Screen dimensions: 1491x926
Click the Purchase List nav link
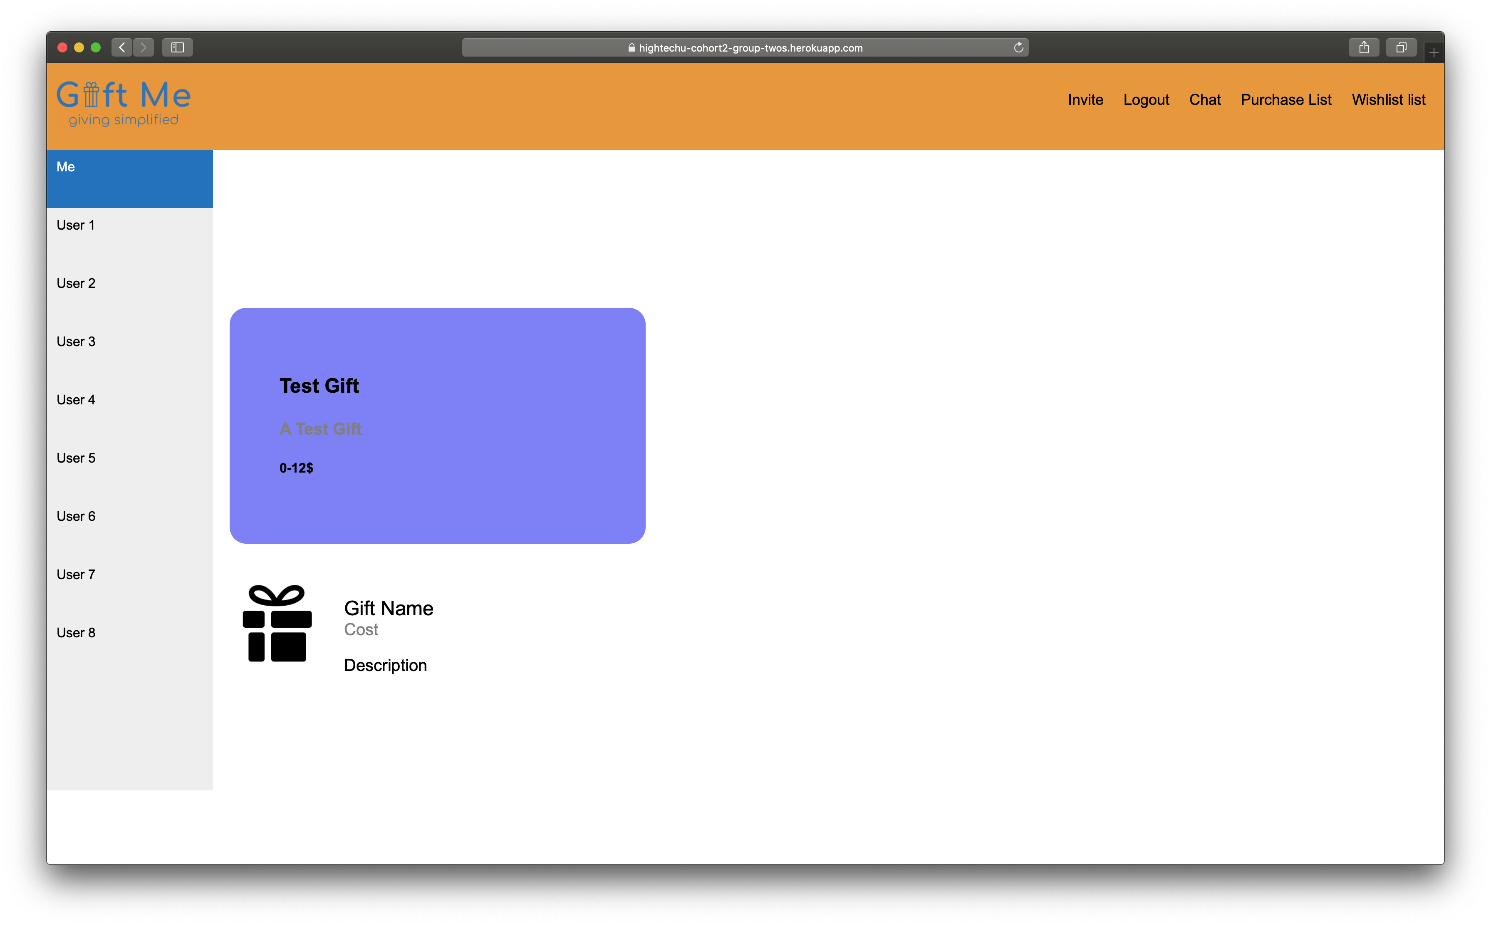coord(1284,98)
